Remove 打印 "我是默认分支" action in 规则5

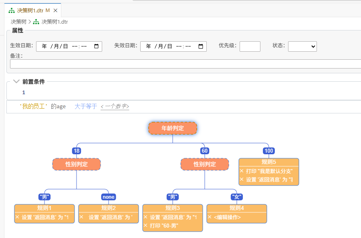242,171
